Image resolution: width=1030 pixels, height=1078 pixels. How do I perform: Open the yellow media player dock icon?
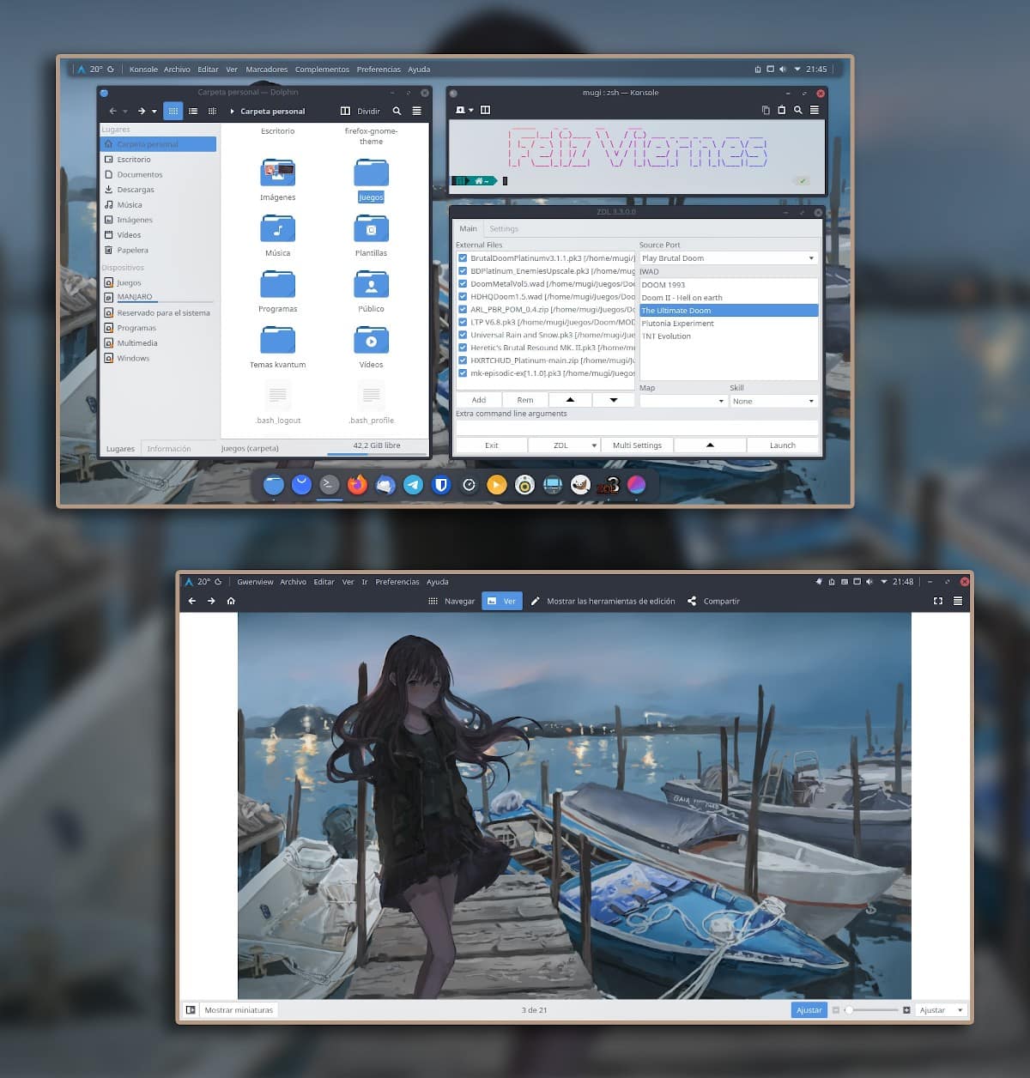coord(496,485)
